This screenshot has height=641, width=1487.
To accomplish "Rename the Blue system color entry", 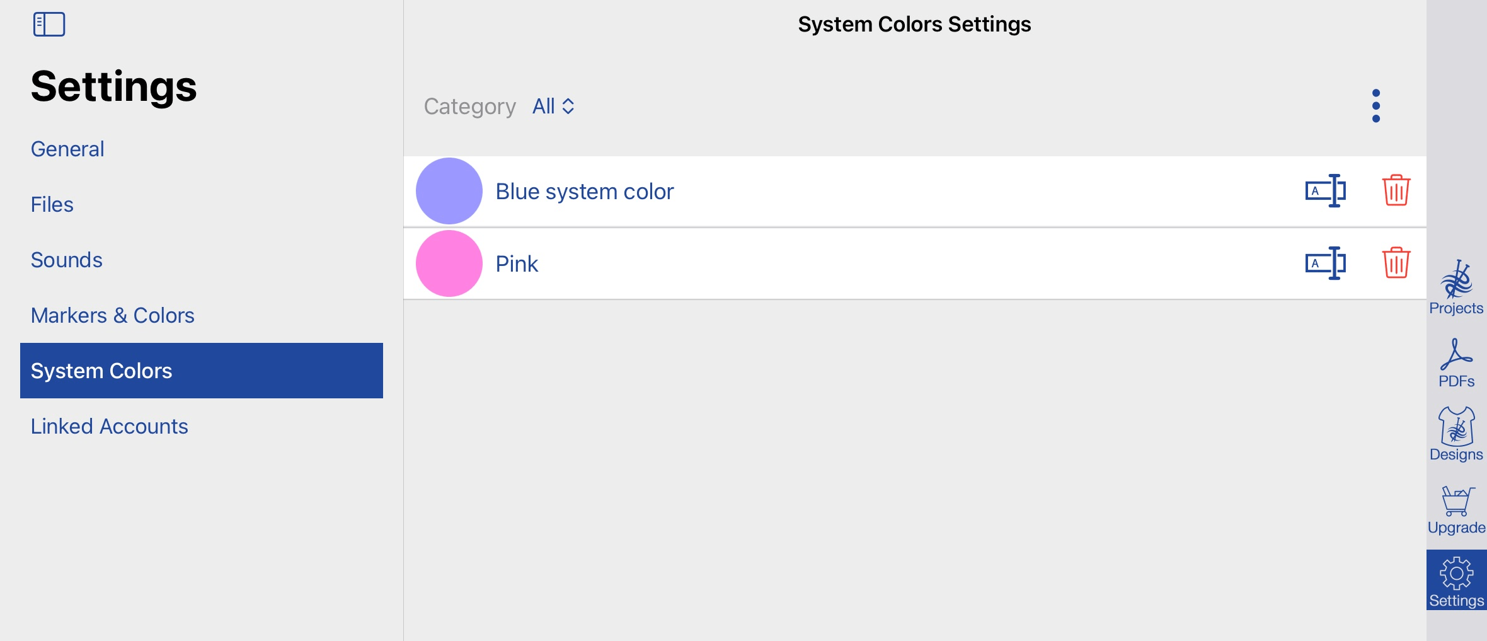I will [1326, 191].
